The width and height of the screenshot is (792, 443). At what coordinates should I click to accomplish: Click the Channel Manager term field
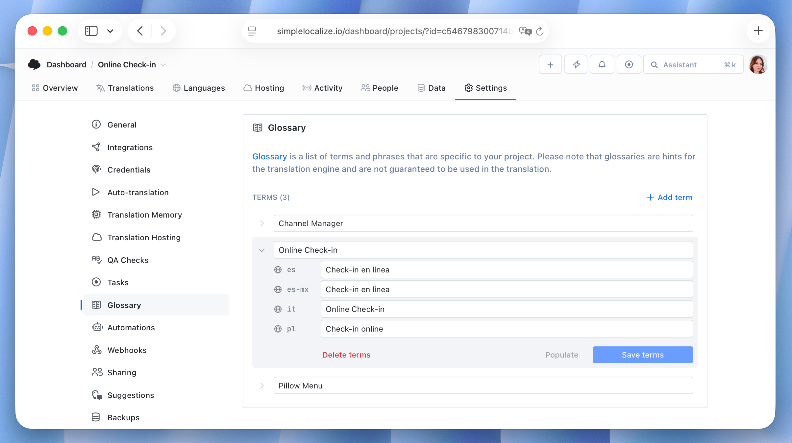[483, 223]
